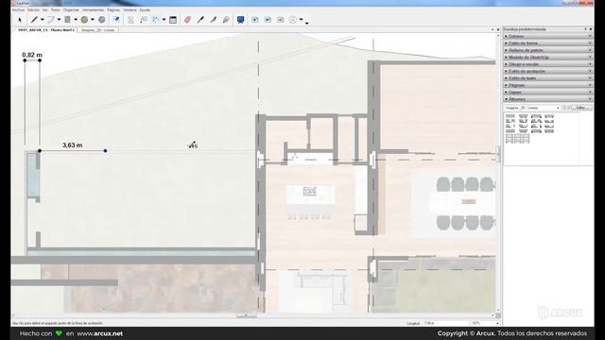Pick the Rectangle shape tool
This screenshot has width=605, height=340.
click(67, 20)
